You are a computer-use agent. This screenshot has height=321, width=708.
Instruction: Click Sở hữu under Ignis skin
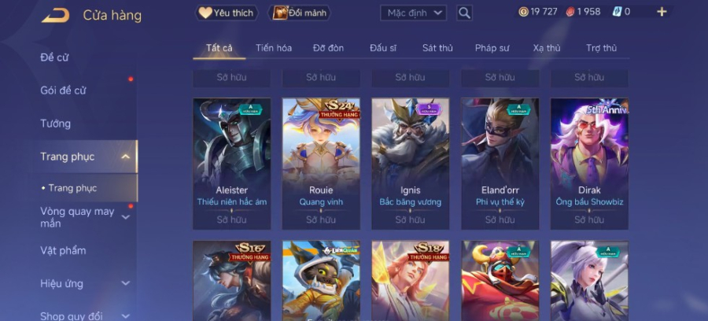coord(410,220)
